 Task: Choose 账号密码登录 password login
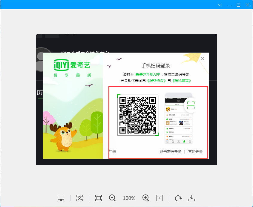tap(171, 151)
